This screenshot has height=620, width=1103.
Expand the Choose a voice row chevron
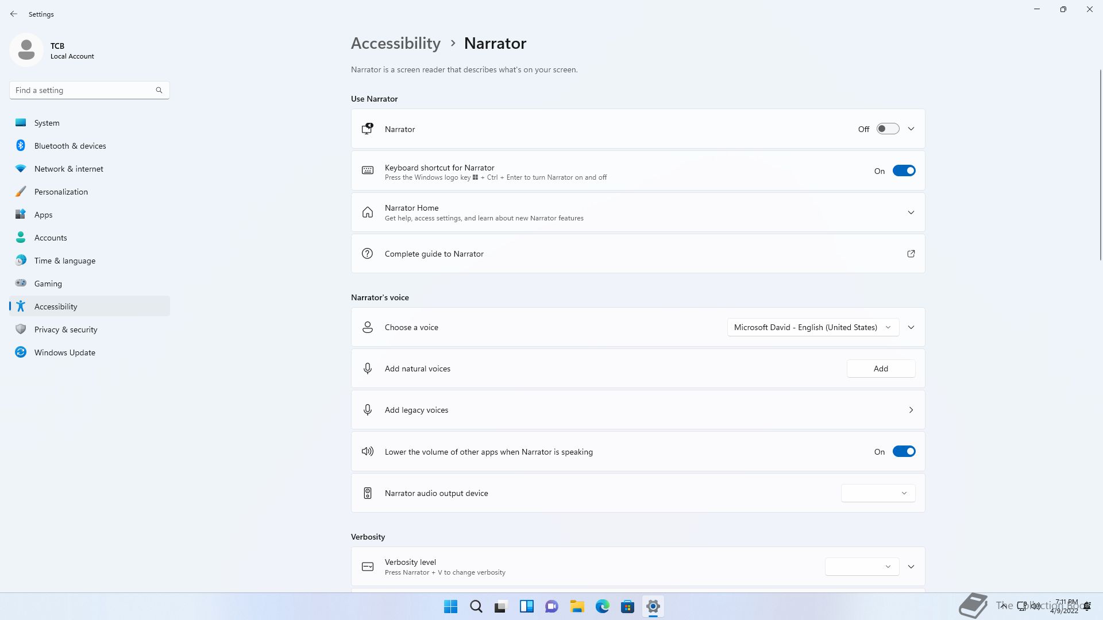coord(911,327)
